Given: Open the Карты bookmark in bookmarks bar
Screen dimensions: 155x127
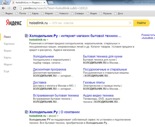Looking at the screenshot, I should (x=34, y=13).
